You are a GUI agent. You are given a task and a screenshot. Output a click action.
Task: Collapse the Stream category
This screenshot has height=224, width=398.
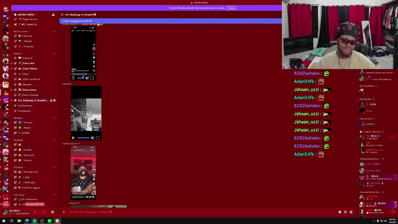point(18,118)
